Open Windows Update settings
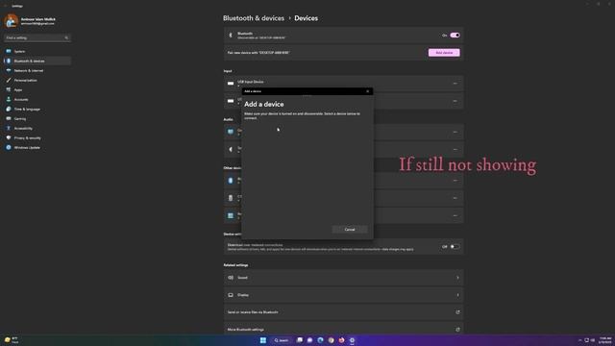Viewport: 615px width, 346px height. pyautogui.click(x=37, y=147)
